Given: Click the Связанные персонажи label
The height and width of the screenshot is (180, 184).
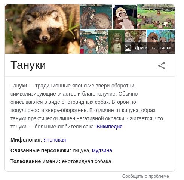Looking at the screenshot, I should [41, 150].
